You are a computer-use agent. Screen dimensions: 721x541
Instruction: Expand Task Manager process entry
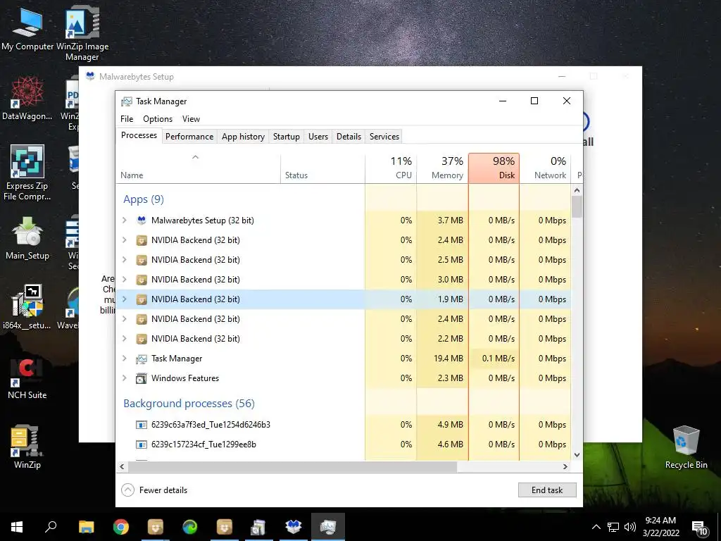[124, 359]
